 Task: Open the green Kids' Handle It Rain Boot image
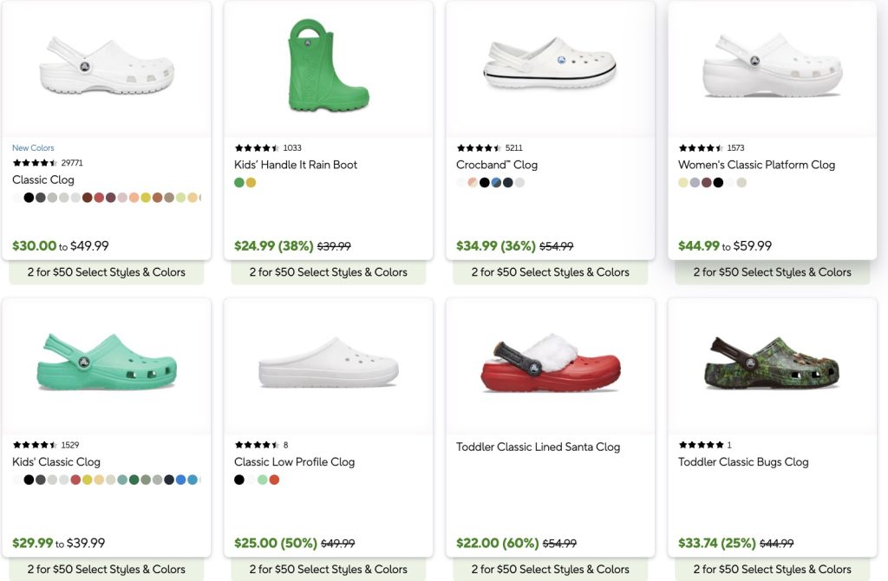[328, 66]
